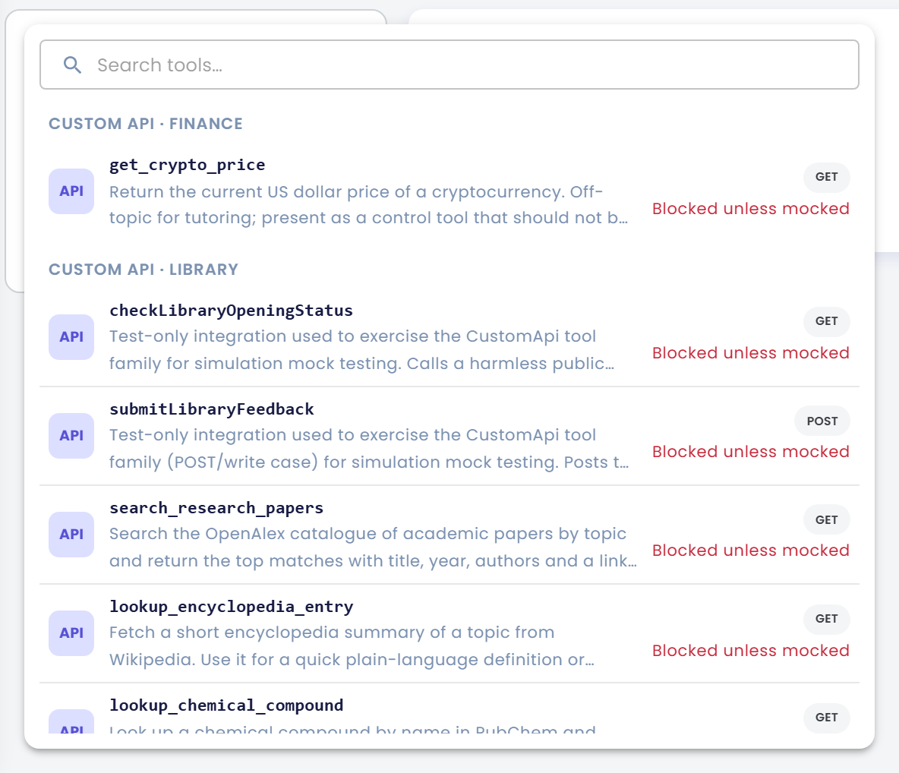Click GET badge on search_research_papers row
This screenshot has height=773, width=899.
[826, 519]
